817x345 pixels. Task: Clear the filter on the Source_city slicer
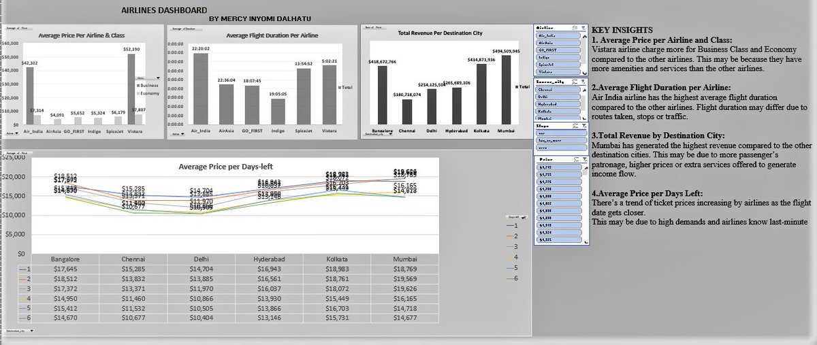tap(583, 82)
